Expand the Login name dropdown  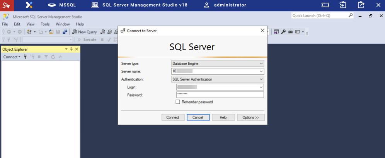261,87
